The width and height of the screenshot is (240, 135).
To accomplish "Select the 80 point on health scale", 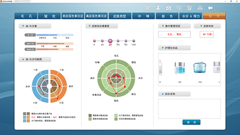I will (x=126, y=41).
